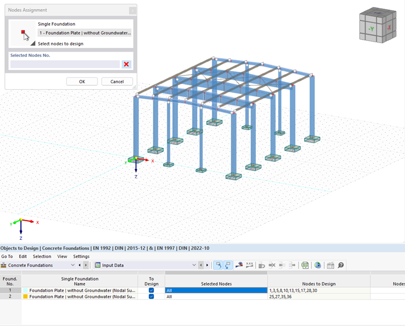
Task: Click the restore row toolbar icon
Action: click(x=262, y=265)
